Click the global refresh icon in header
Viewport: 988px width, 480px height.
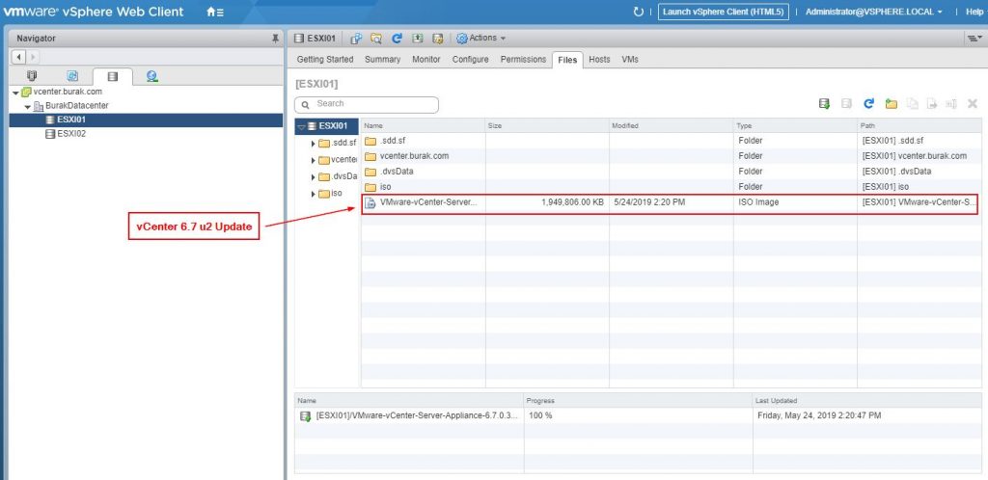pyautogui.click(x=639, y=12)
